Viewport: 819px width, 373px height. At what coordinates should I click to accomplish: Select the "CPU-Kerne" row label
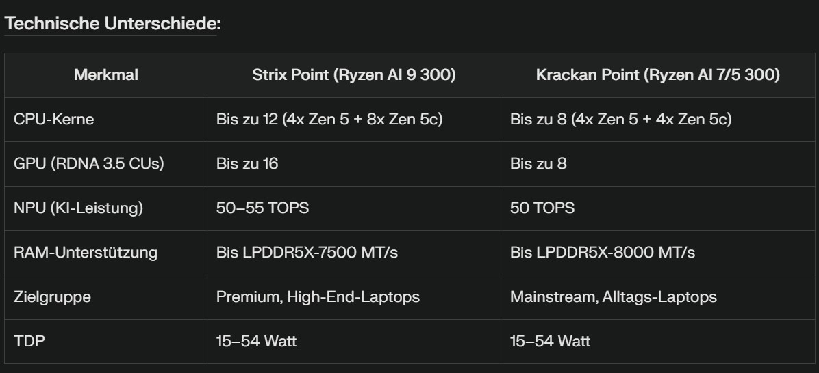tap(54, 120)
